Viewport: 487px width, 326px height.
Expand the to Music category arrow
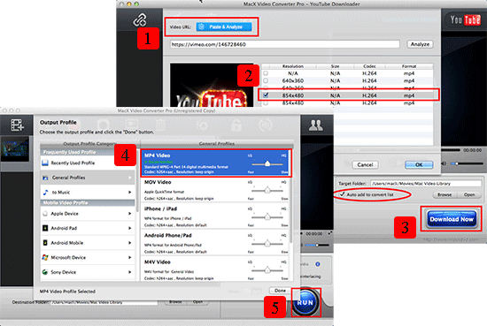pyautogui.click(x=130, y=192)
